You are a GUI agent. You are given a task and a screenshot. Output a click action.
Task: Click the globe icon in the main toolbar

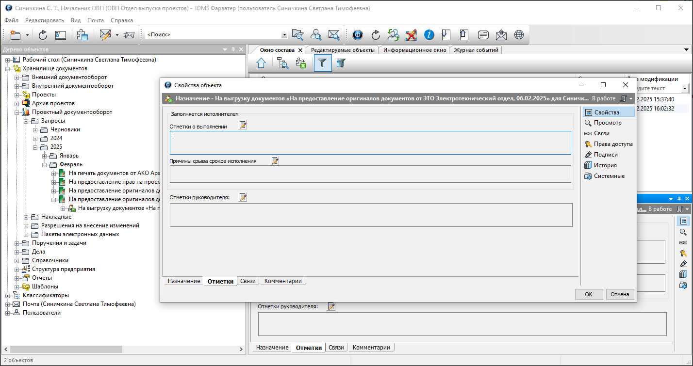[x=519, y=35]
